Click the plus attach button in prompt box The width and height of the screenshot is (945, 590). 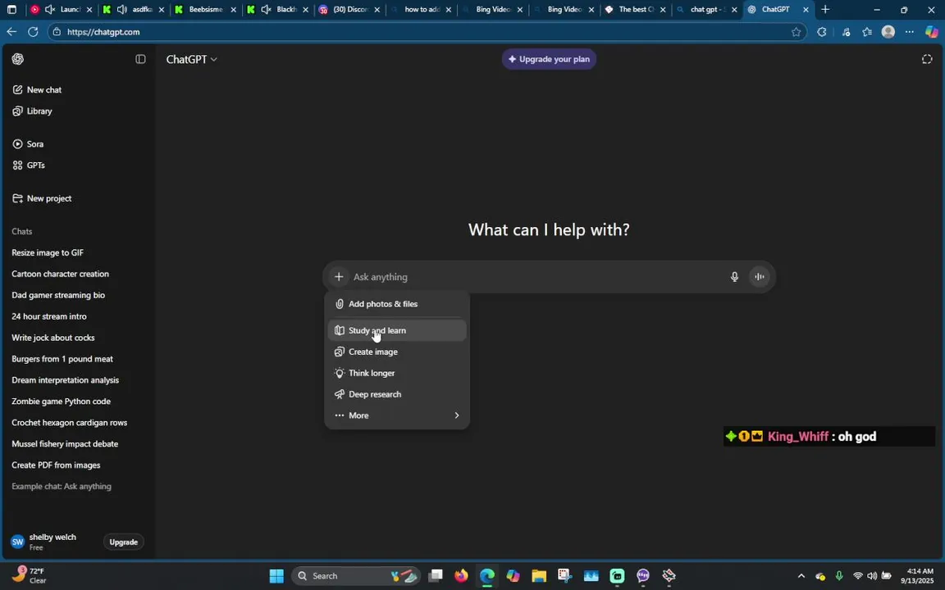point(339,277)
